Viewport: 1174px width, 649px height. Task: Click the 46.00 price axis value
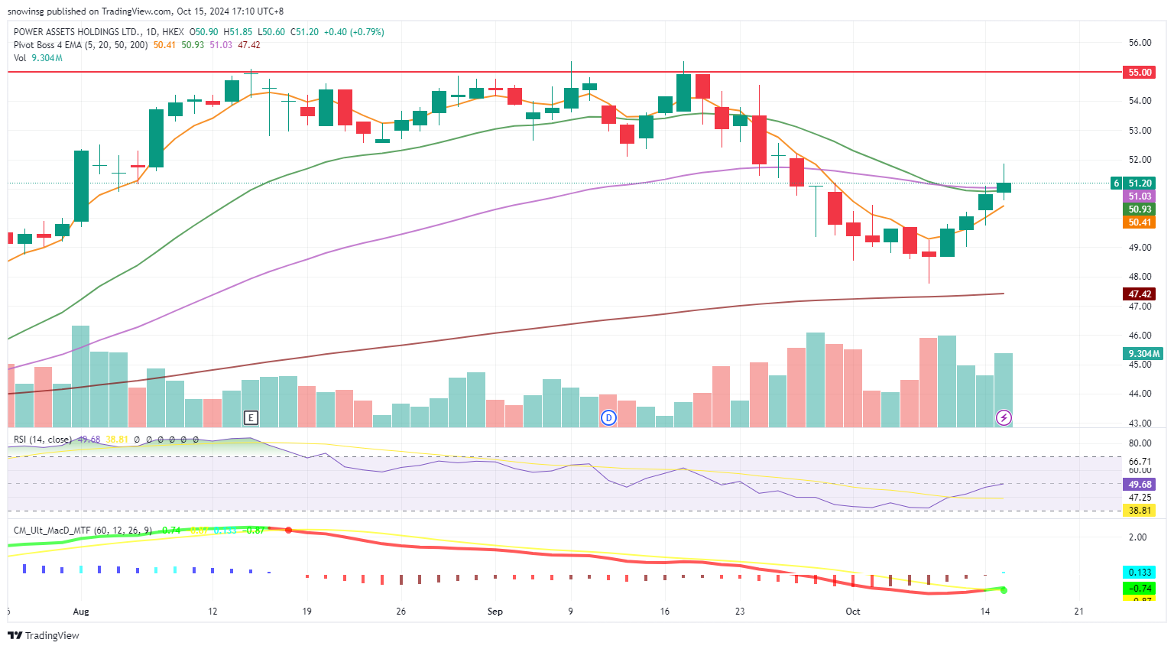tap(1140, 336)
